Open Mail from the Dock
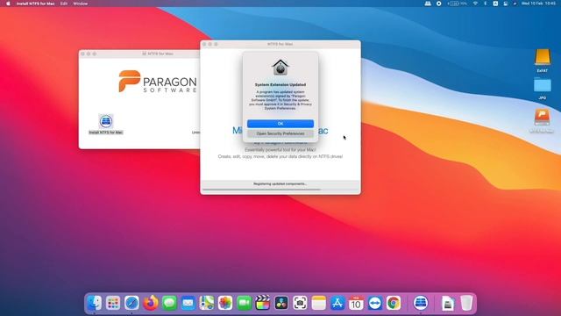Viewport: 561px width, 316px height. (x=188, y=303)
